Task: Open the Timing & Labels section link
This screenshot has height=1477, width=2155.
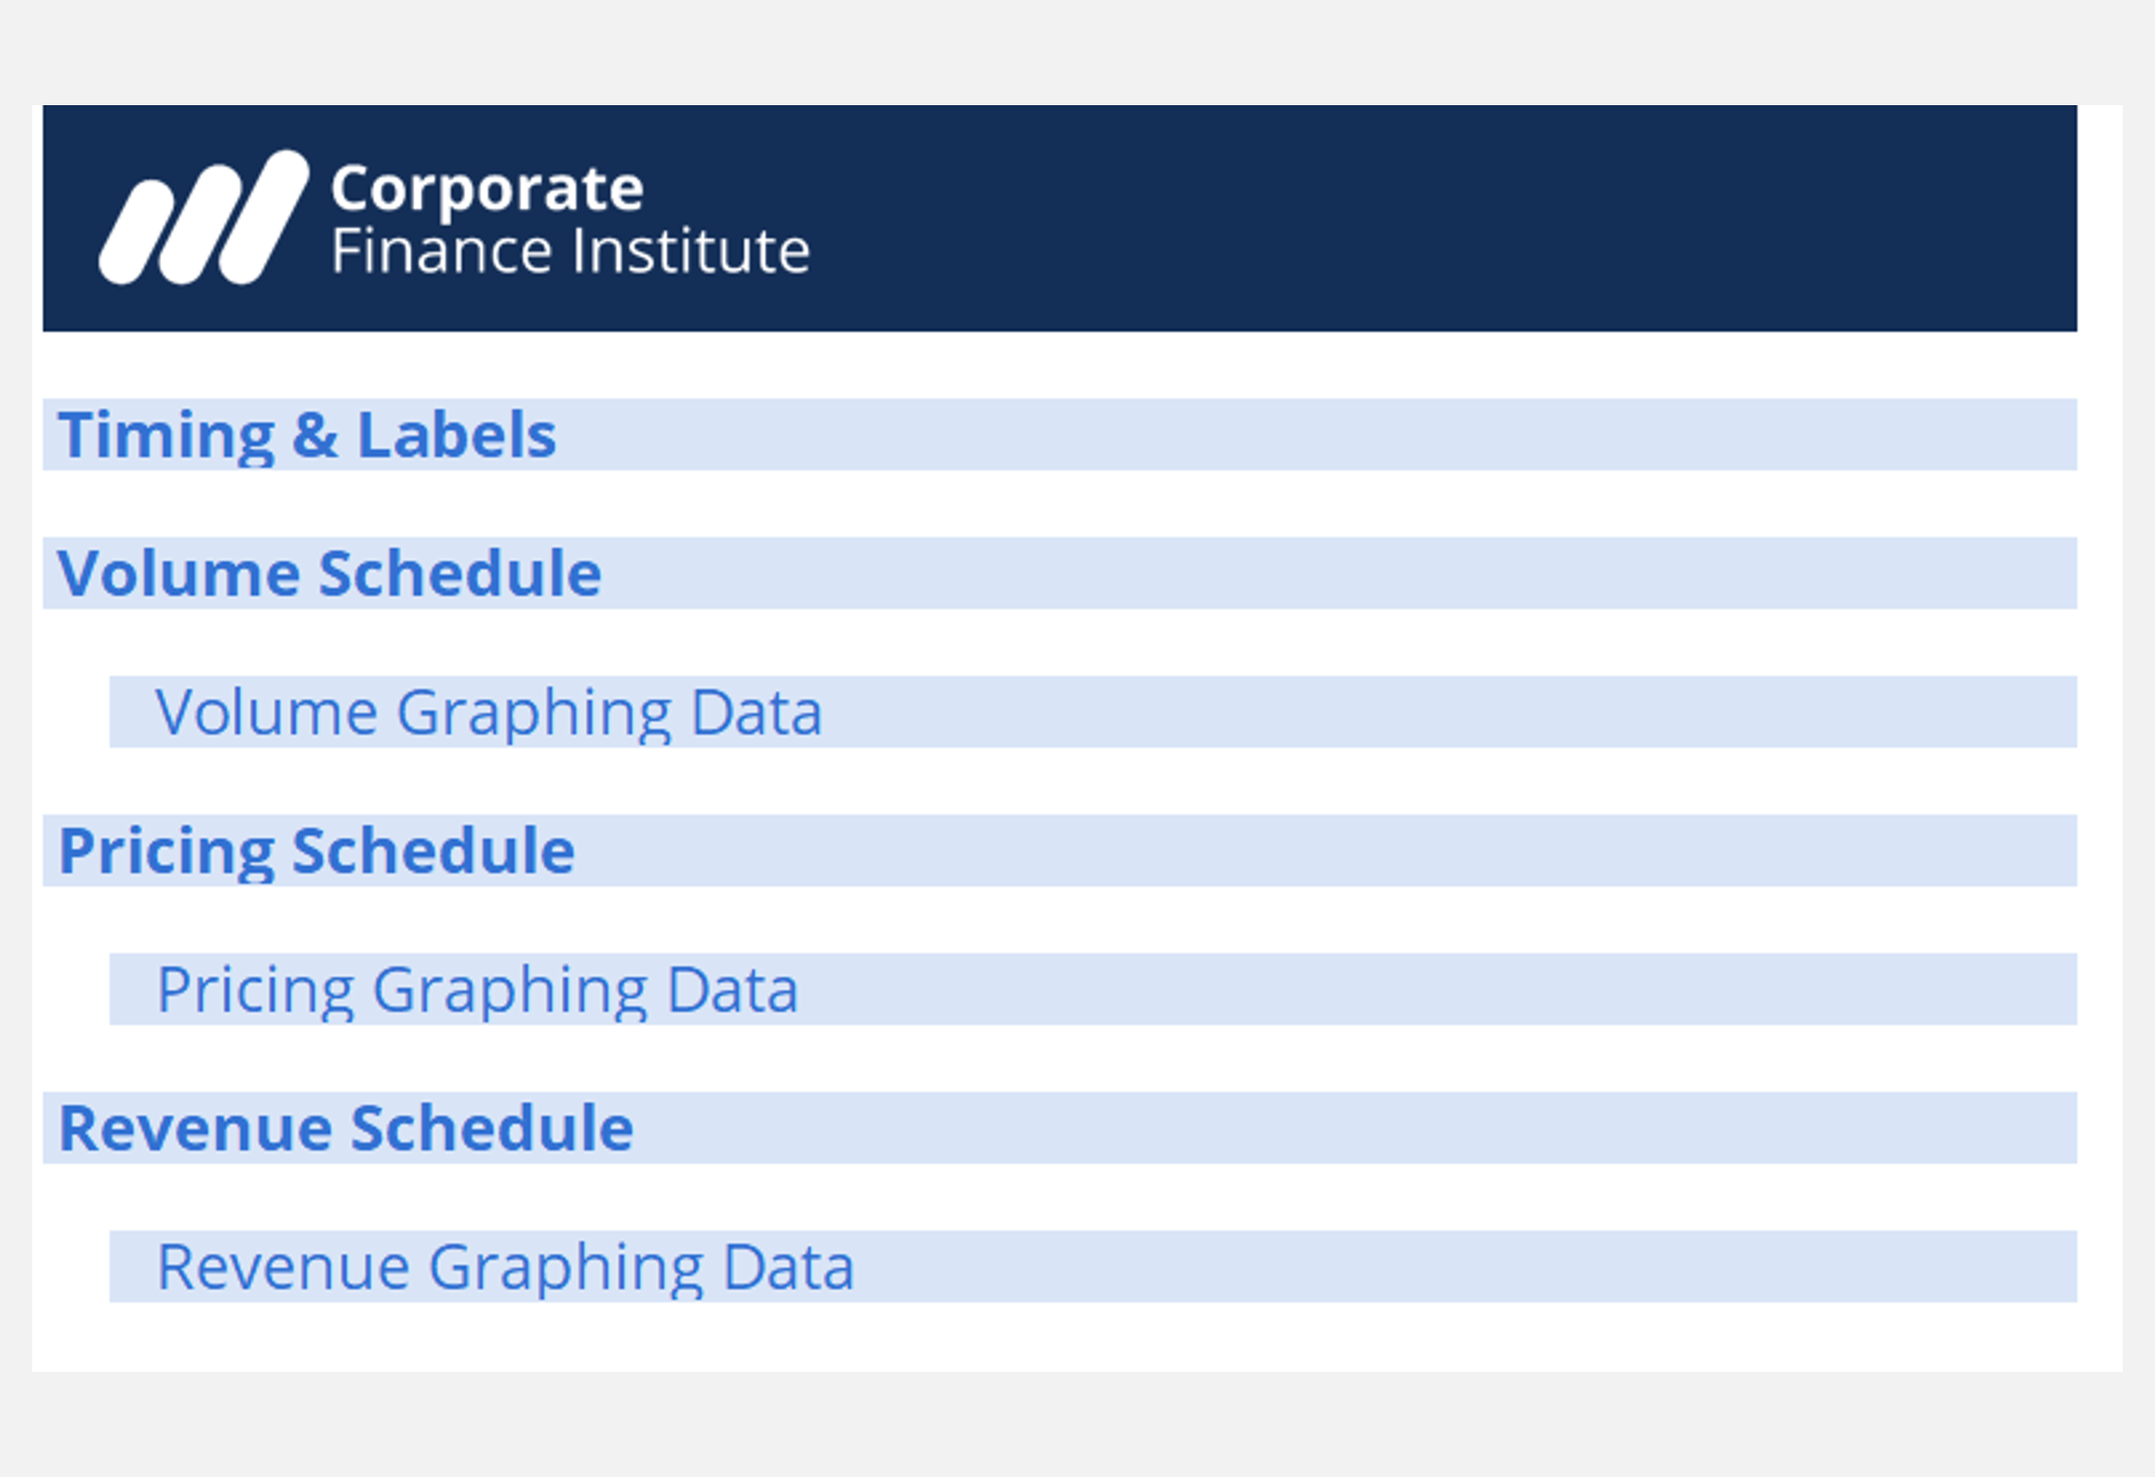Action: pyautogui.click(x=306, y=435)
